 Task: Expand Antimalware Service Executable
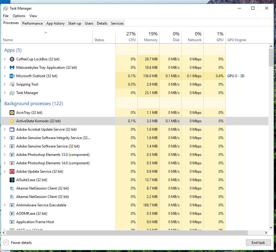click(5, 205)
